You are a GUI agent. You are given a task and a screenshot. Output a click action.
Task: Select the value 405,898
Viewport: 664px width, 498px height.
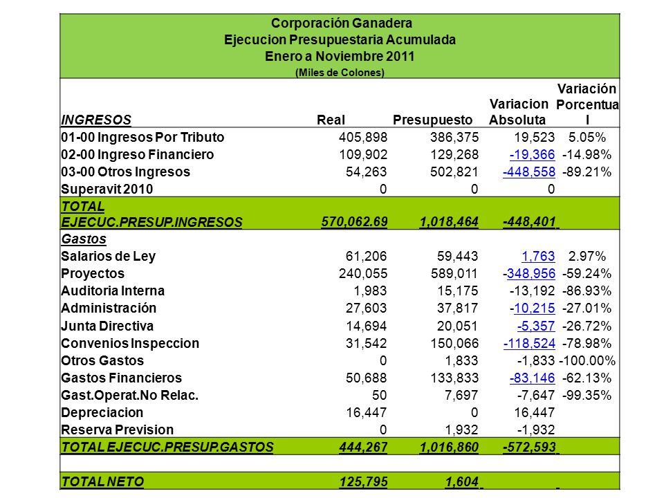pyautogui.click(x=363, y=137)
